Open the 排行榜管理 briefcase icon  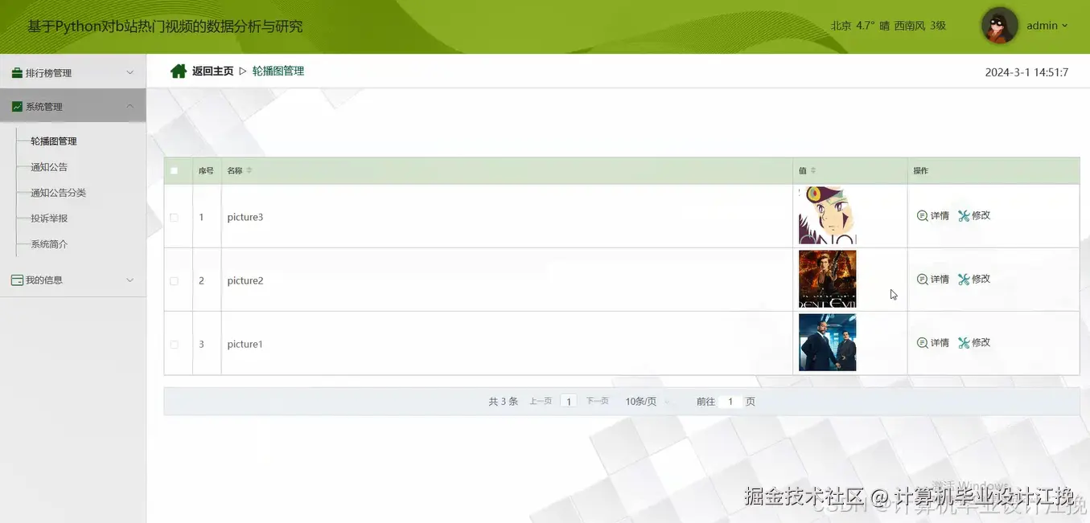(18, 72)
